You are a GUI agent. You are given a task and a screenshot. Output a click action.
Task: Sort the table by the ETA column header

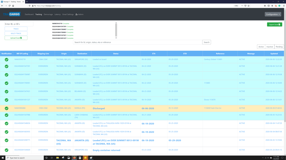tap(154, 54)
